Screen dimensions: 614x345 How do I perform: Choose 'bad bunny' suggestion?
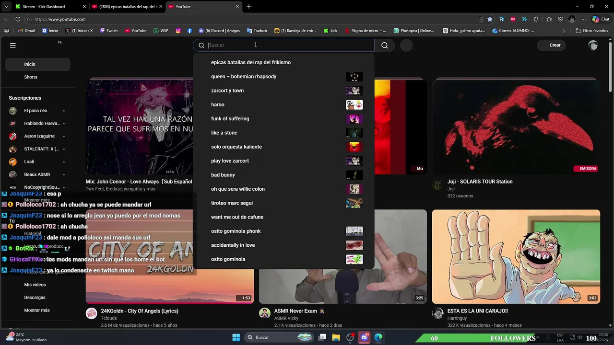283,175
